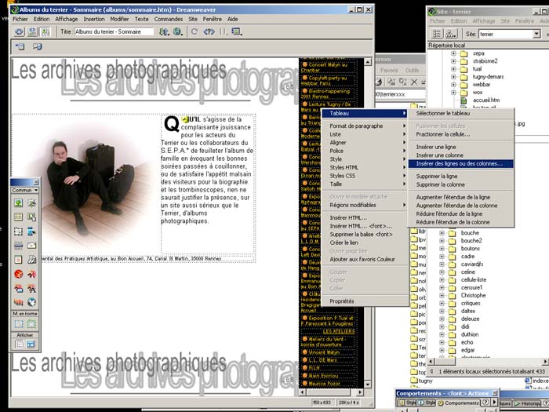Select accueil.htm in Site window
The height and width of the screenshot is (412, 549).
(x=486, y=100)
